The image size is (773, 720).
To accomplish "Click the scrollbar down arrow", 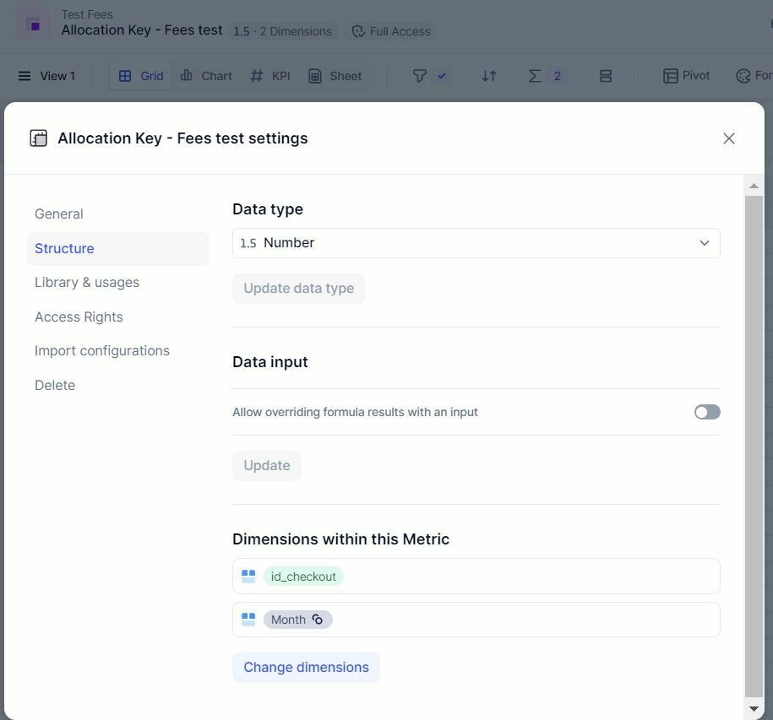I will point(754,709).
